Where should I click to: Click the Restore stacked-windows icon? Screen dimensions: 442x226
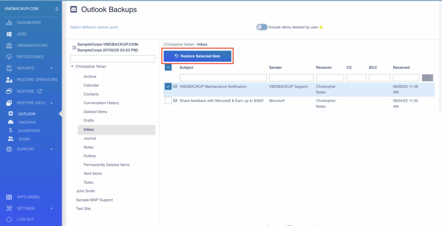point(9,91)
